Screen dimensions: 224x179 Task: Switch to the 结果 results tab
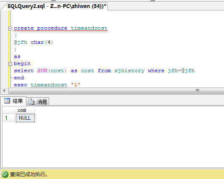click(13, 101)
